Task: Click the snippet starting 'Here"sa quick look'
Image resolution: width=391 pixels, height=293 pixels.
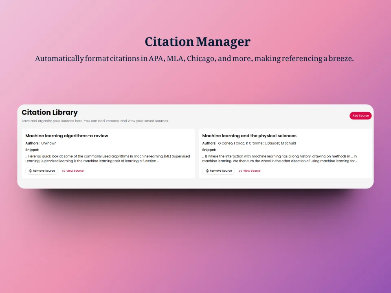Action: 108,159
